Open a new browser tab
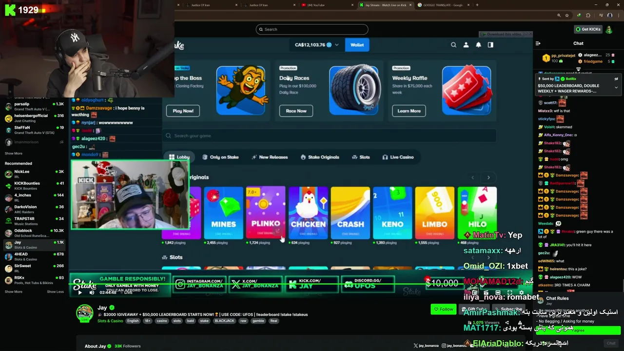Viewport: 624px width, 351px height. pos(477,5)
